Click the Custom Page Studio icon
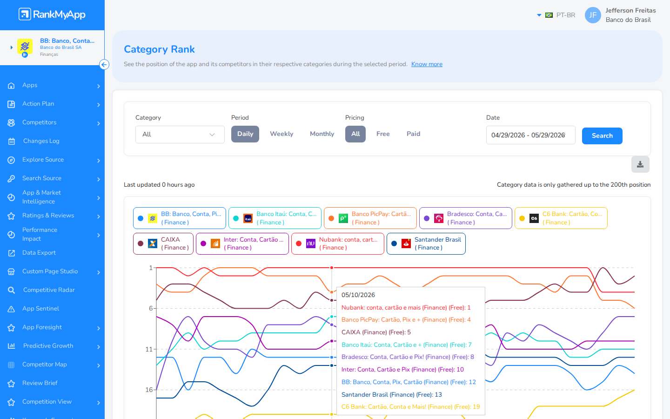670x419 pixels. (12, 271)
